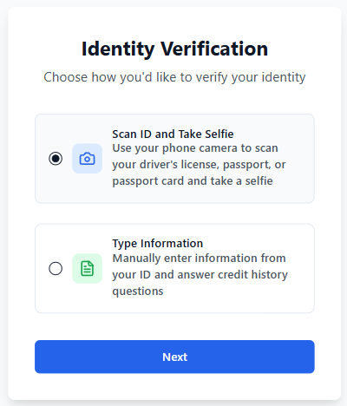Click the light blue tile behind the camera
Viewport: 347px width, 406px height.
[x=87, y=159]
